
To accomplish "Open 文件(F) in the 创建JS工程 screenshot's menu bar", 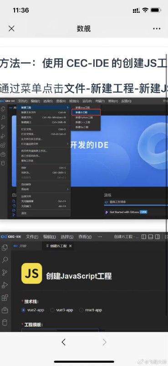I will (32, 237).
